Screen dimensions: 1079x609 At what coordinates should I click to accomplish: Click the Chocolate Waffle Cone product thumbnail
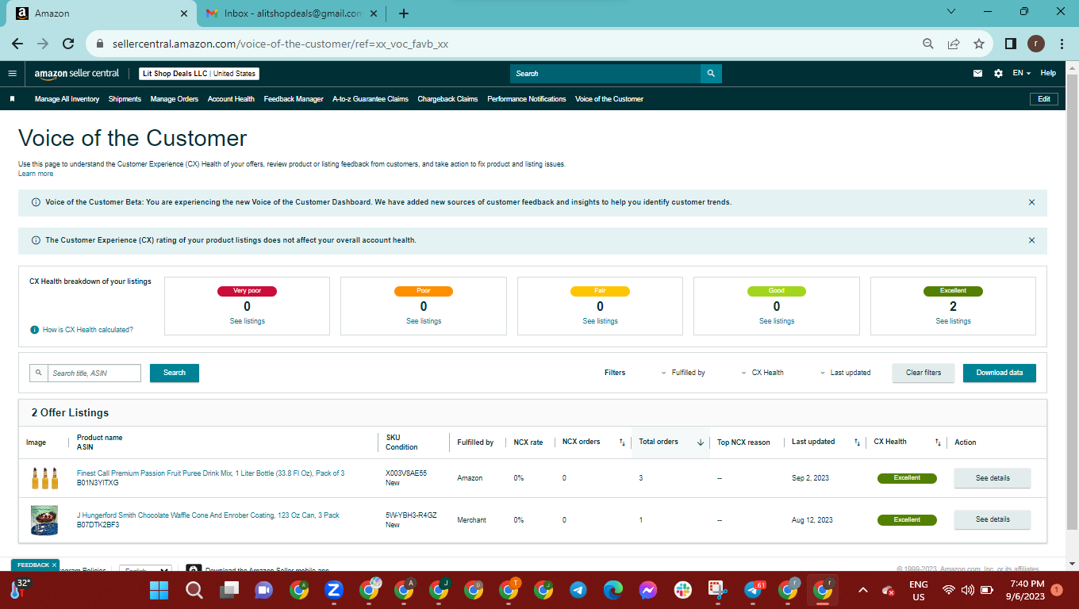click(44, 520)
